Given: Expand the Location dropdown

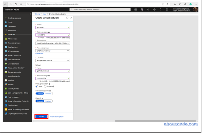Looking at the screenshot, I should click(x=53, y=60).
